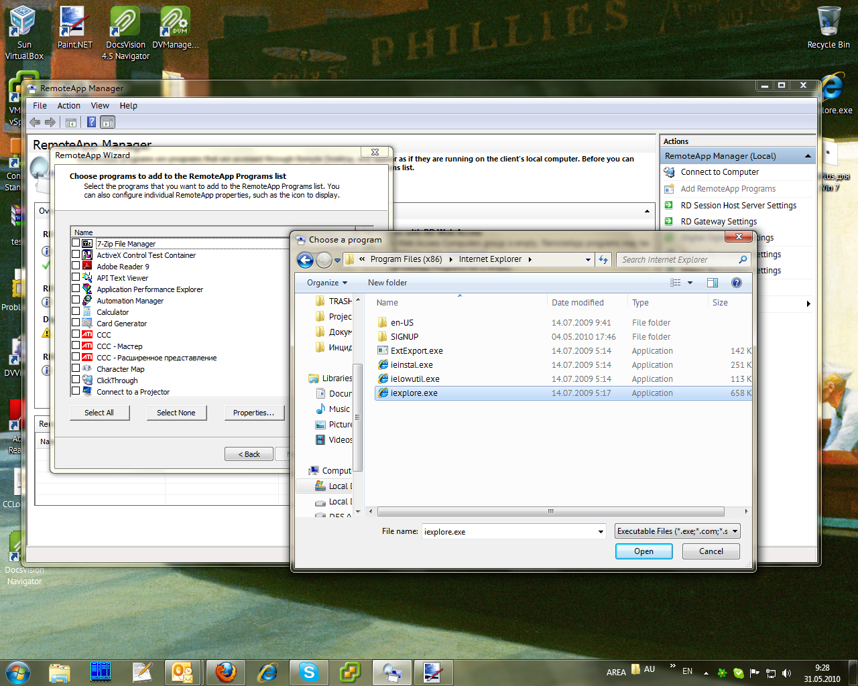
Task: Click New folder in file dialog toolbar
Action: (387, 283)
